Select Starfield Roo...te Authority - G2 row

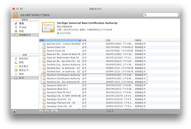pos(110,68)
